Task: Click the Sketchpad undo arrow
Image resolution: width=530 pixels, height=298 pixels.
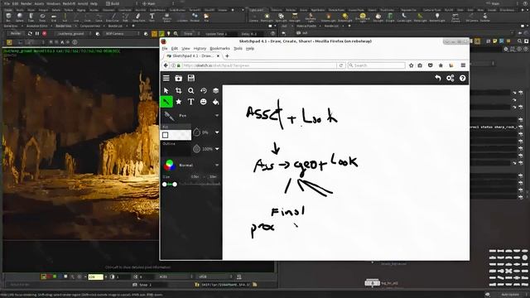Action: coord(438,78)
